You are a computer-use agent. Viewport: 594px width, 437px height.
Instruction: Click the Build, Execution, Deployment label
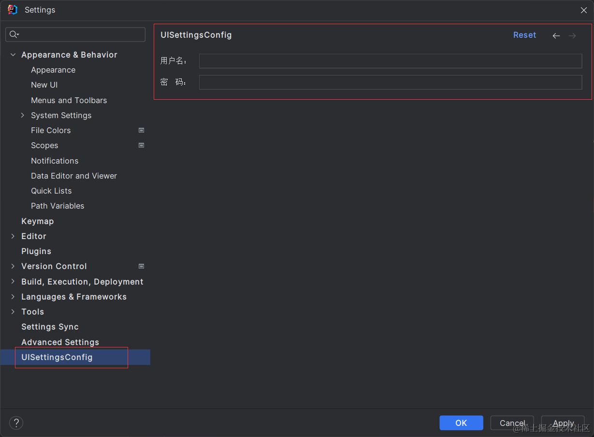(x=82, y=282)
